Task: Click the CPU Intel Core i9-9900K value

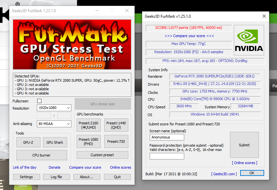Action: point(215,99)
